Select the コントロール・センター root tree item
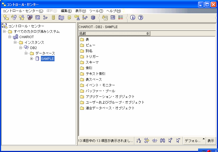The width and height of the screenshot is (218, 152). [x=26, y=26]
